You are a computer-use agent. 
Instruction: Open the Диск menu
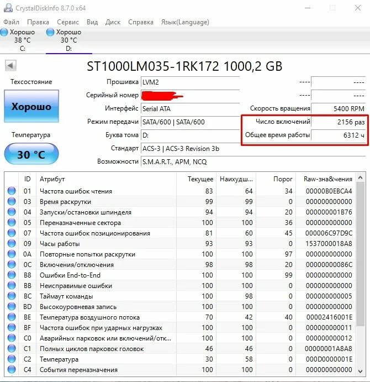pos(113,22)
